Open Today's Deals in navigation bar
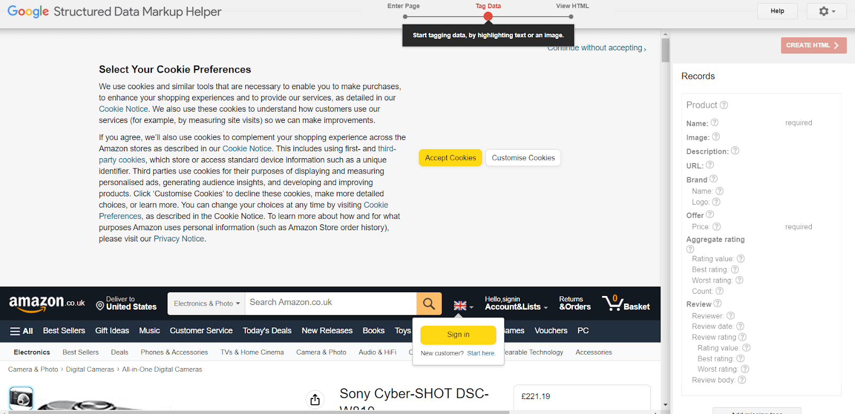The height and width of the screenshot is (414, 855). 267,331
